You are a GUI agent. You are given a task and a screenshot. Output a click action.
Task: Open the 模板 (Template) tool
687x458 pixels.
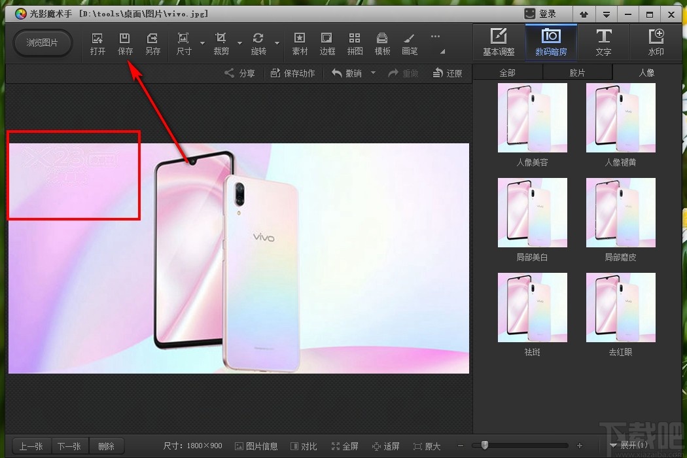(382, 44)
